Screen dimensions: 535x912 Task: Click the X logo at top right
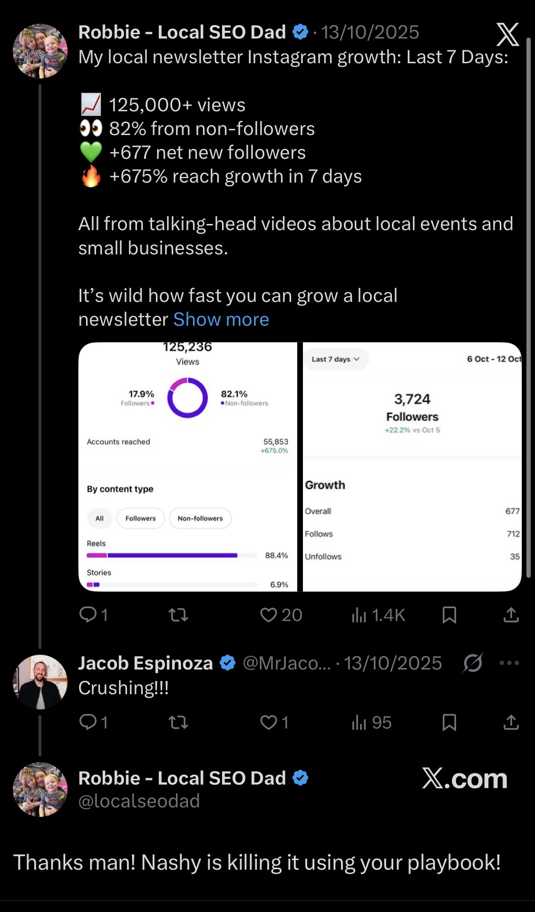(x=507, y=34)
